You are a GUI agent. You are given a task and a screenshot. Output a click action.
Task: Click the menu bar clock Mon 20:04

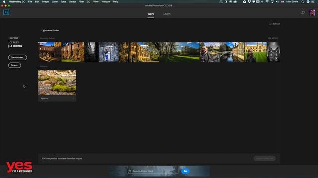[x=292, y=2]
